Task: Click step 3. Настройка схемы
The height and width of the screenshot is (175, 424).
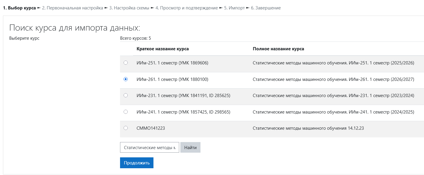Action: pyautogui.click(x=129, y=8)
